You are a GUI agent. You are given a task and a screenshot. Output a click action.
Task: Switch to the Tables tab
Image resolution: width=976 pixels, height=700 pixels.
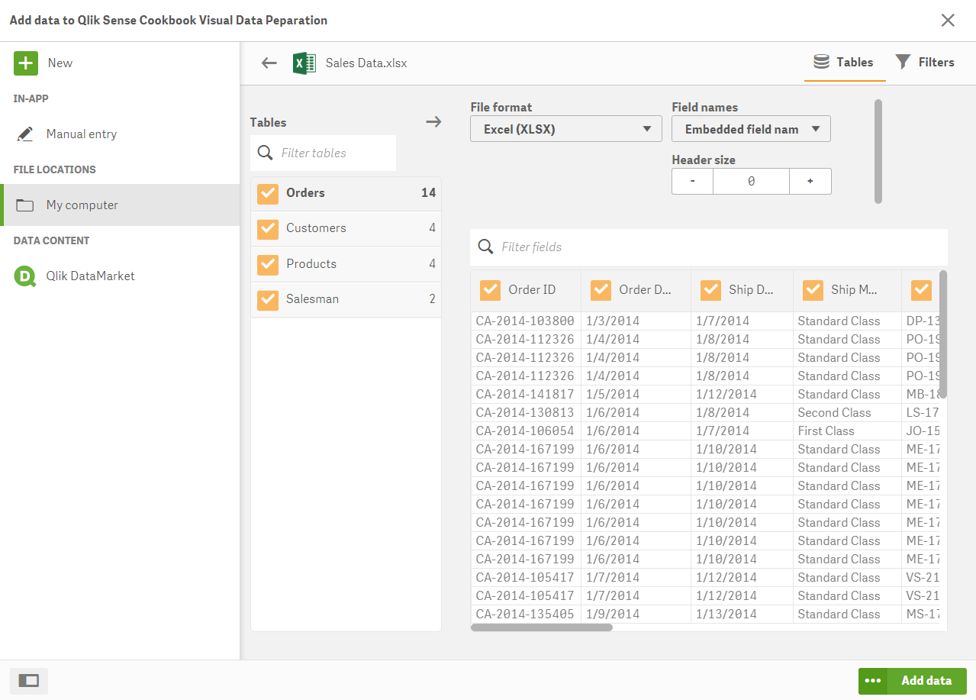845,63
